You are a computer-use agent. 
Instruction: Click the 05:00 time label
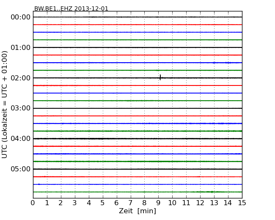pos(21,169)
